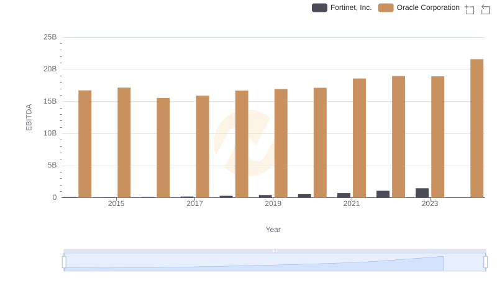Click the middle of the range slider area
Viewport: 497px width, 286px height.
pyautogui.click(x=275, y=262)
